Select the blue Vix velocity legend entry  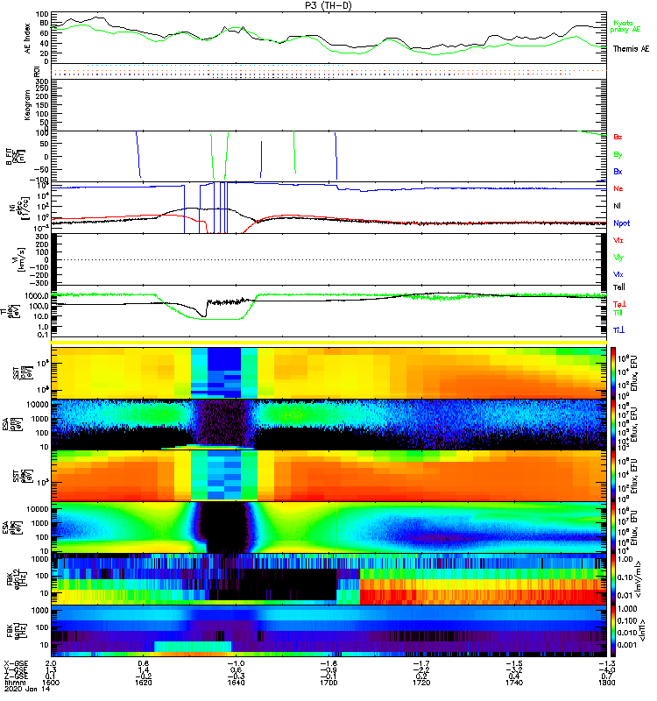618,274
